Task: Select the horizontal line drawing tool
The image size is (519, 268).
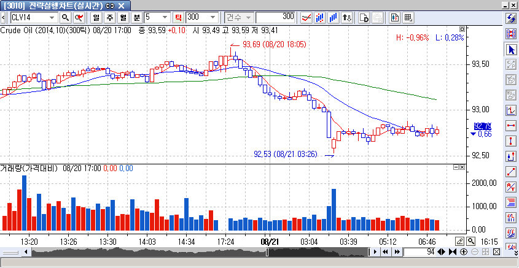Action: pos(510,126)
